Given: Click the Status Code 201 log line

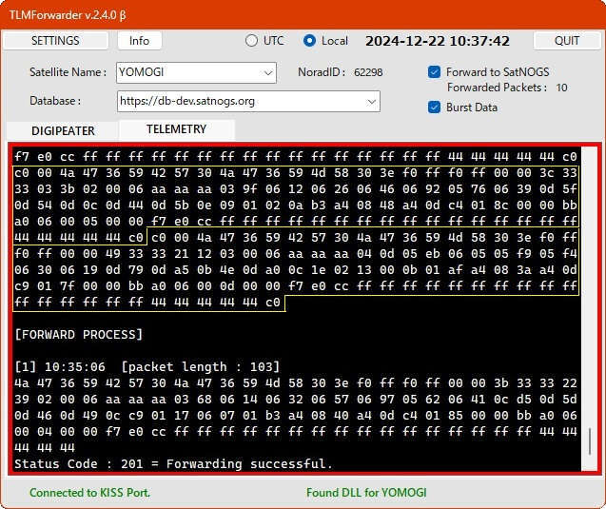Looking at the screenshot, I should pyautogui.click(x=173, y=464).
